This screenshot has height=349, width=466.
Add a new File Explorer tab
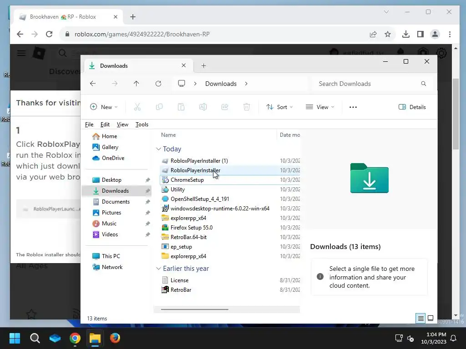(x=203, y=65)
